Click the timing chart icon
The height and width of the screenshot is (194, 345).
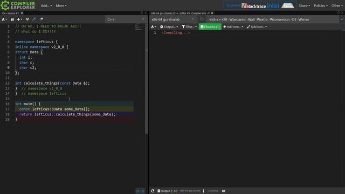(224, 191)
